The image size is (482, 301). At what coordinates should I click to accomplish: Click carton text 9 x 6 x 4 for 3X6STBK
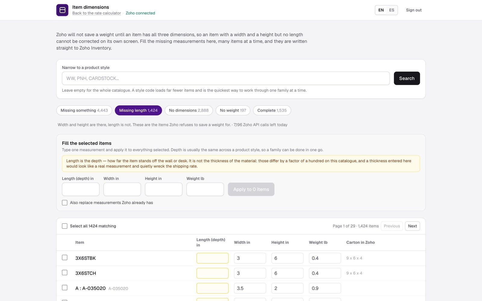click(354, 258)
